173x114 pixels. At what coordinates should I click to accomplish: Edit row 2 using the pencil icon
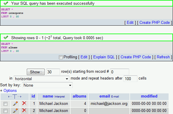[x=15, y=110]
